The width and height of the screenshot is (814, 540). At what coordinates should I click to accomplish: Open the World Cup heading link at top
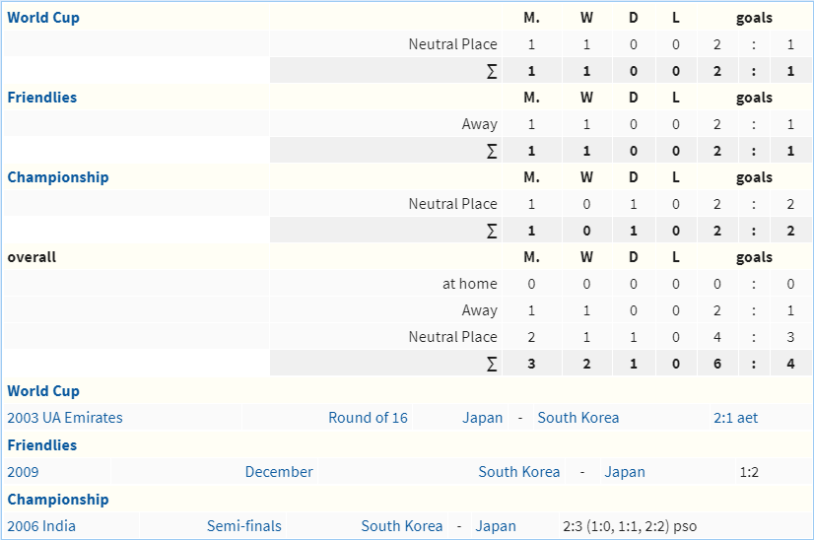point(43,18)
